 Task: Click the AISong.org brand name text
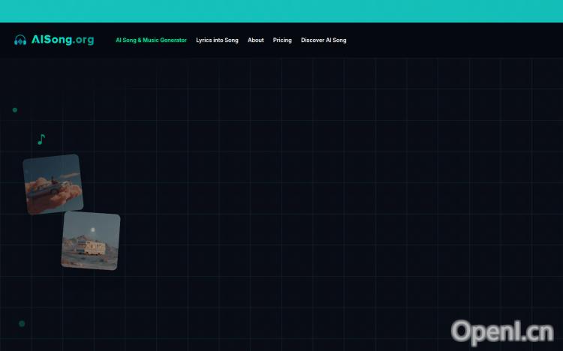pos(62,40)
